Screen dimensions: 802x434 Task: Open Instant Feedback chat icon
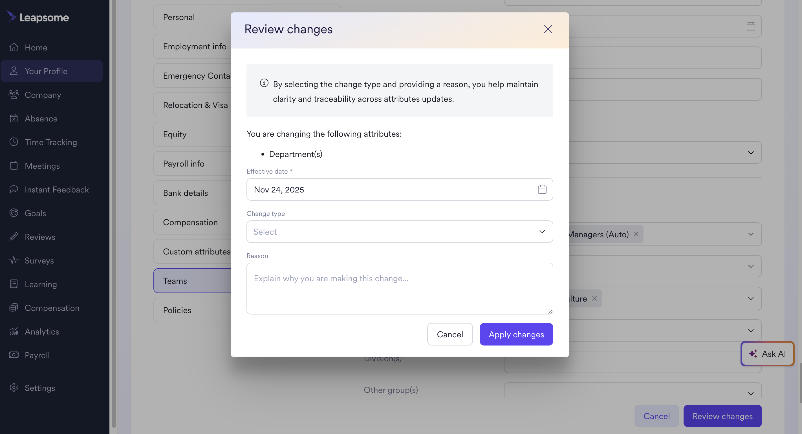point(14,189)
